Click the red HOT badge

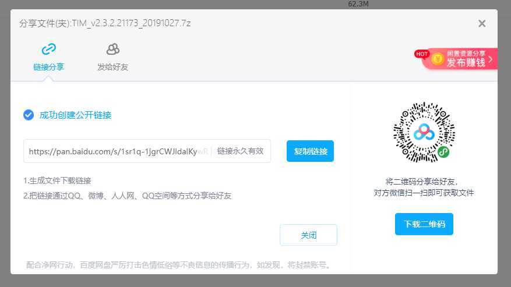pyautogui.click(x=422, y=54)
